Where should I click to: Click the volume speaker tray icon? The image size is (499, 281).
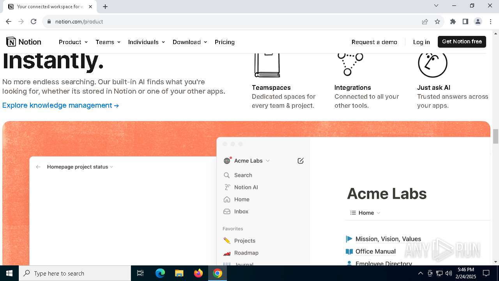449,273
